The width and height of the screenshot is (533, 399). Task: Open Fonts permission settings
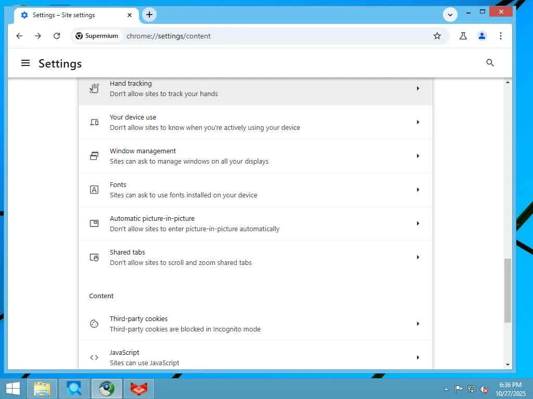[255, 190]
